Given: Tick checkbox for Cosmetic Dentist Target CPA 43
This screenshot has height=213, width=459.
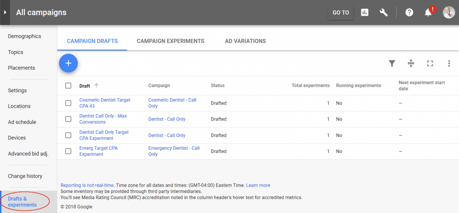Looking at the screenshot, I should tap(68, 103).
